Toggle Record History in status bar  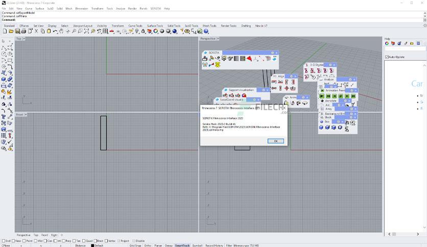[x=214, y=245]
